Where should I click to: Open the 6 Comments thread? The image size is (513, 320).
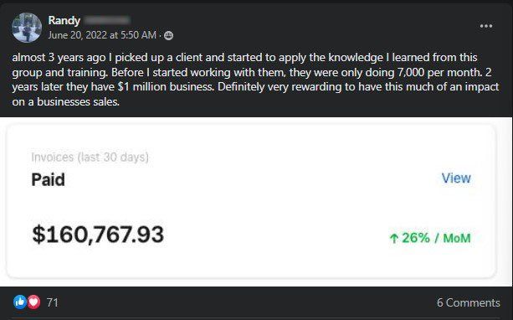point(468,302)
